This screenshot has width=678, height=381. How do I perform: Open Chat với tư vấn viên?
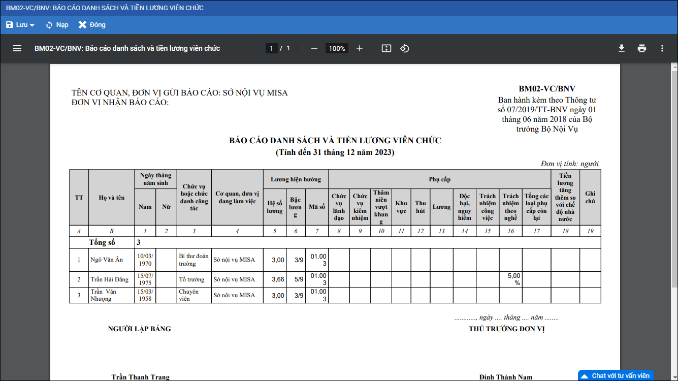[616, 375]
